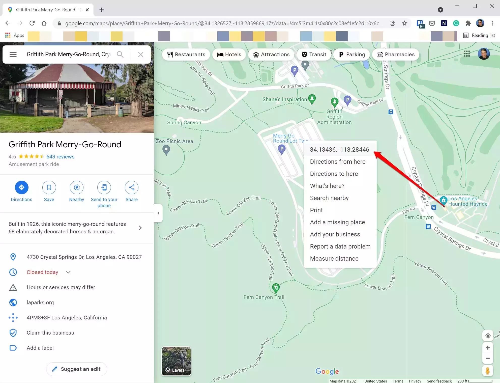Open the hamburger menu in the search box
The height and width of the screenshot is (383, 500).
tap(13, 54)
